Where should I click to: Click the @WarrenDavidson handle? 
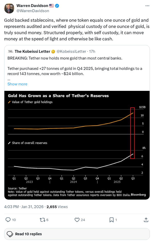[32, 11]
